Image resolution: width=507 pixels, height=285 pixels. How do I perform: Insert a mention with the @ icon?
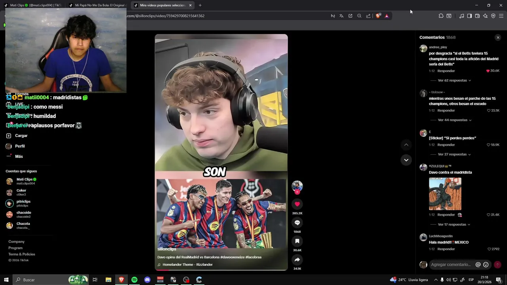click(x=478, y=264)
